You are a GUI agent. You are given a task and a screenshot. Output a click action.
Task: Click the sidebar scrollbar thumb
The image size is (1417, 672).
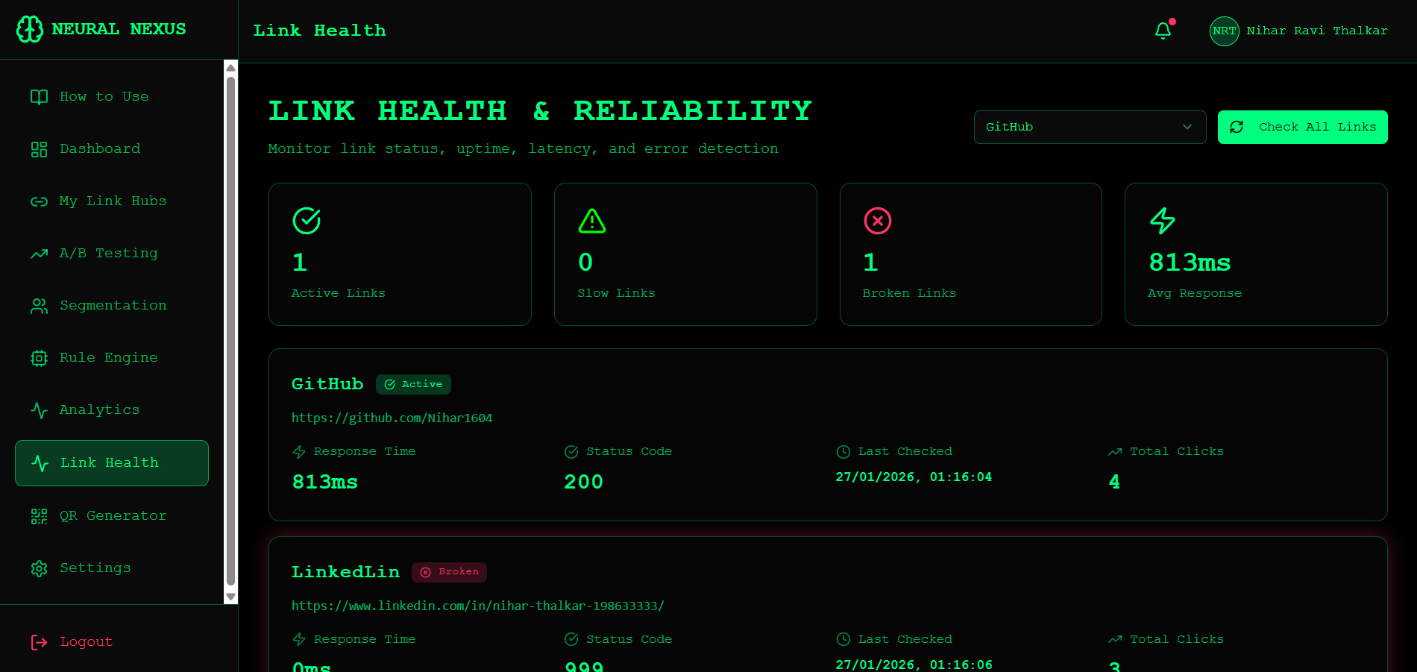[230, 330]
